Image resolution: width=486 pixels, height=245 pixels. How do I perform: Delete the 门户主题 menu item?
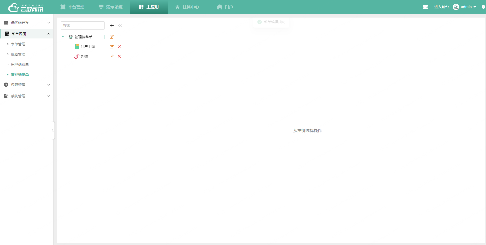(x=119, y=47)
